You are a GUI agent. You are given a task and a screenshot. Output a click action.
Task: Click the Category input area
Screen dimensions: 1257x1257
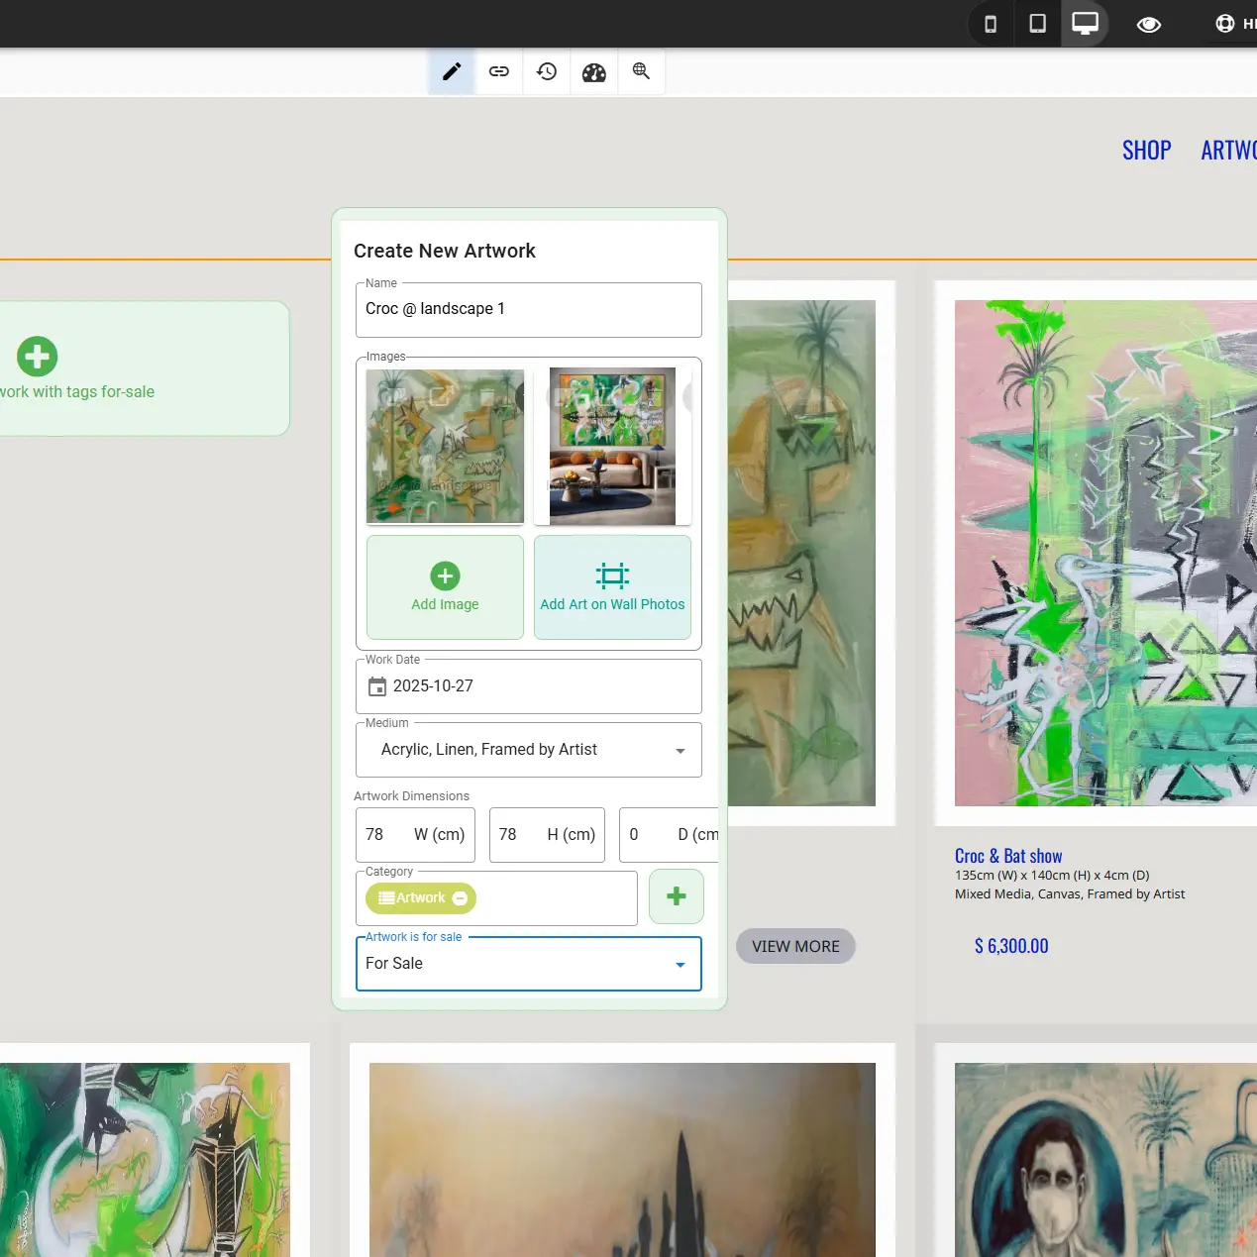point(496,898)
